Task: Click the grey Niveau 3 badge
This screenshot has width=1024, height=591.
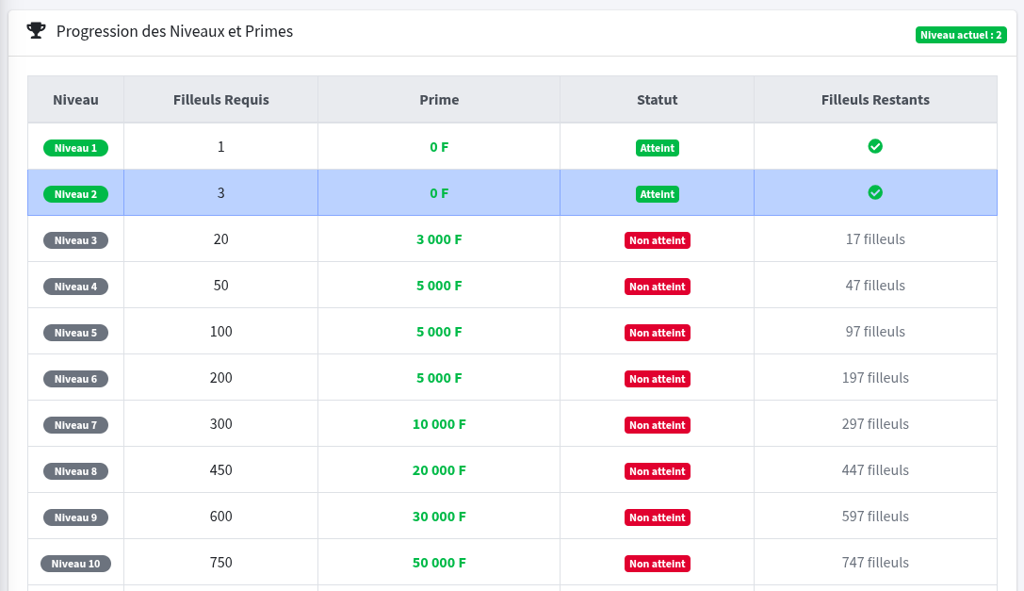Action: point(75,240)
